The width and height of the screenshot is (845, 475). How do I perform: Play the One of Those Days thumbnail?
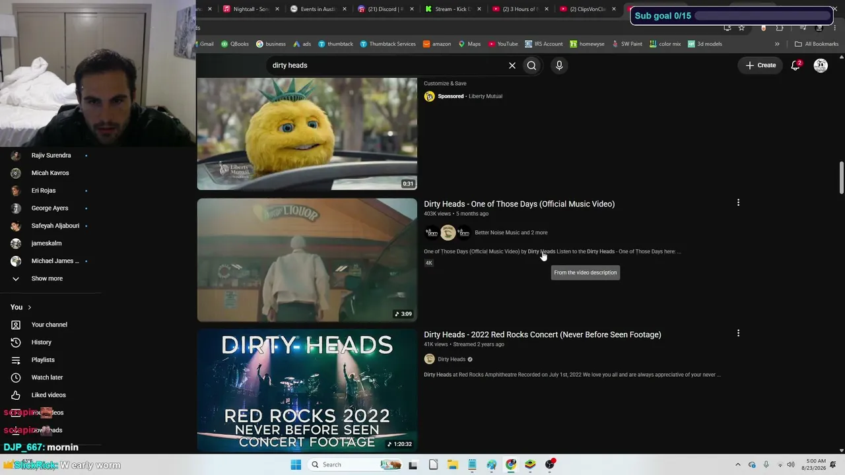point(307,260)
